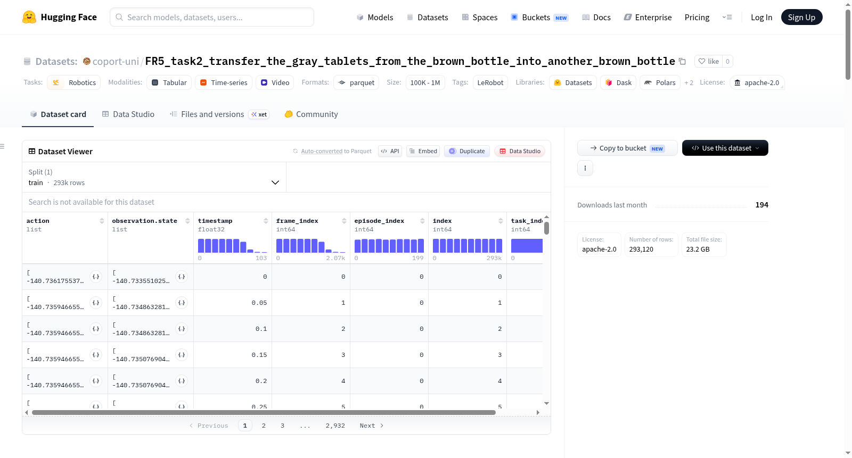Copy the dataset name icon
The height and width of the screenshot is (458, 852).
(x=682, y=61)
